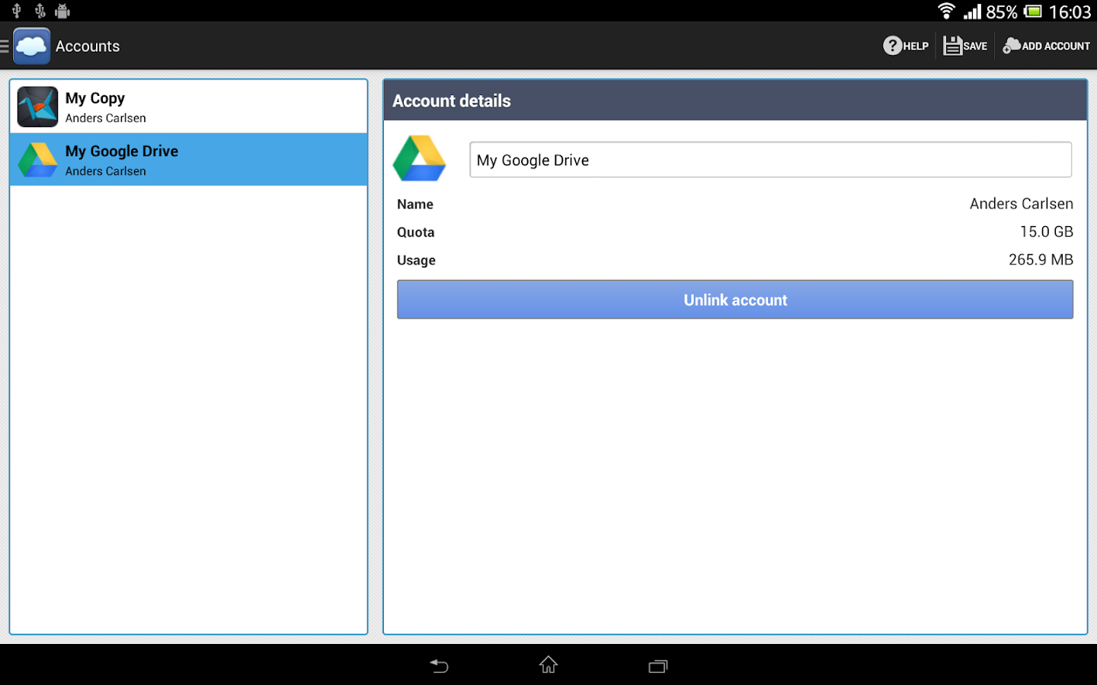Click the Usage label
The width and height of the screenshot is (1097, 685).
click(x=416, y=260)
